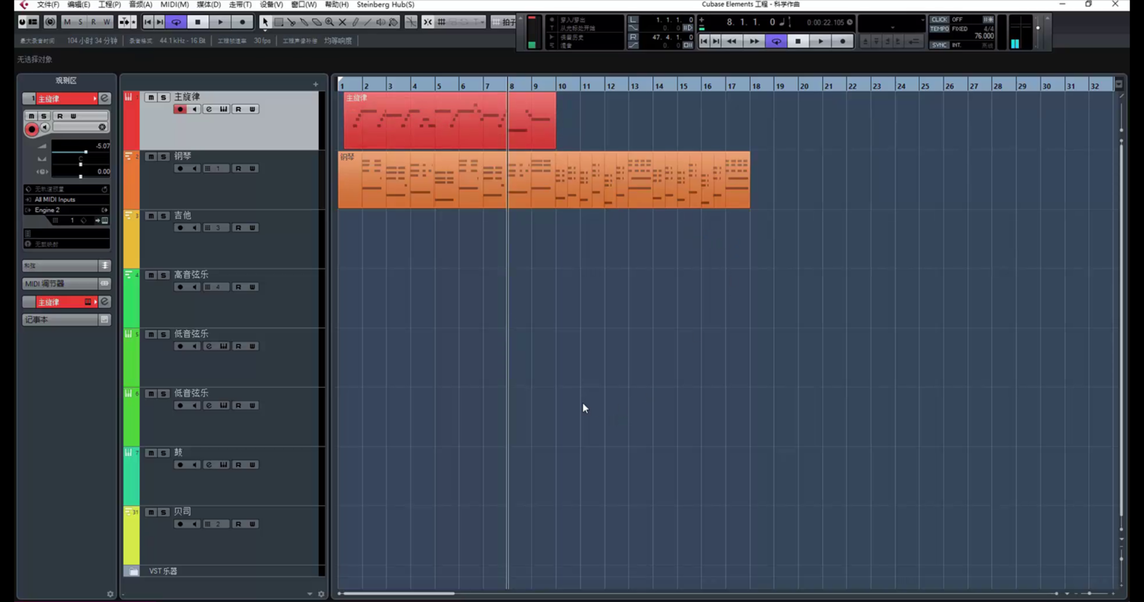Go to previous marker in top toolbar

point(148,22)
